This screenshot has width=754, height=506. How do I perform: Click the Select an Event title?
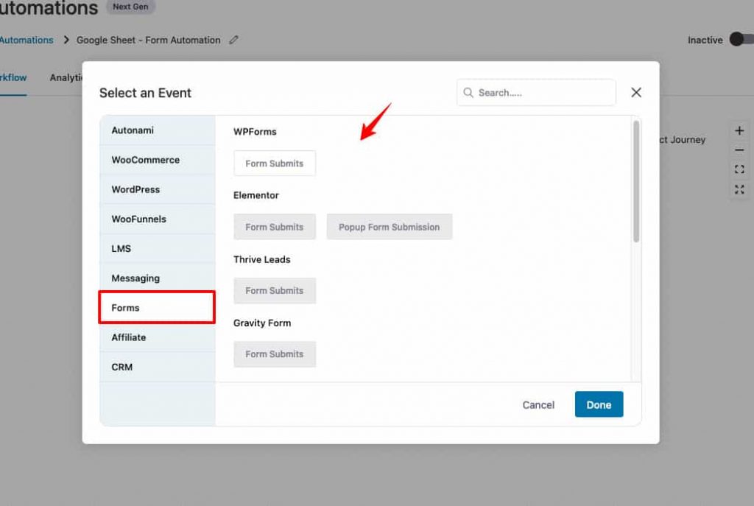pyautogui.click(x=145, y=93)
